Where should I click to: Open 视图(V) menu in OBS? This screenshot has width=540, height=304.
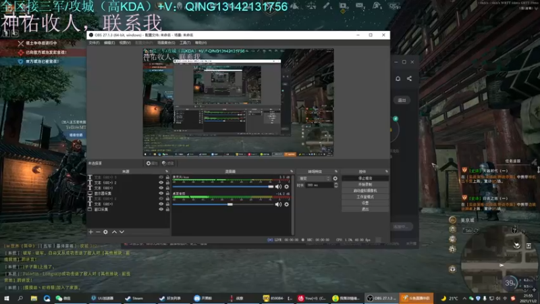(125, 43)
